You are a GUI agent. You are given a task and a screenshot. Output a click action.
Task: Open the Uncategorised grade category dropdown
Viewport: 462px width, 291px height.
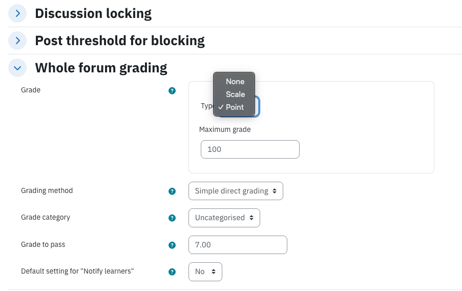pyautogui.click(x=224, y=218)
